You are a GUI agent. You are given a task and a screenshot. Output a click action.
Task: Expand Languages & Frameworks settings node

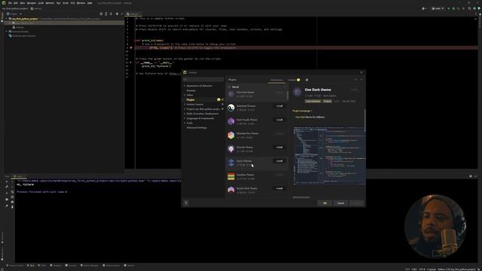coord(185,118)
